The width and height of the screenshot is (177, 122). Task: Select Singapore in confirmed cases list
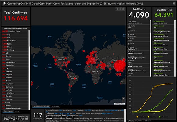tap(15, 84)
